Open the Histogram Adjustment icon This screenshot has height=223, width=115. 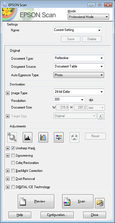pyautogui.click(x=28, y=137)
